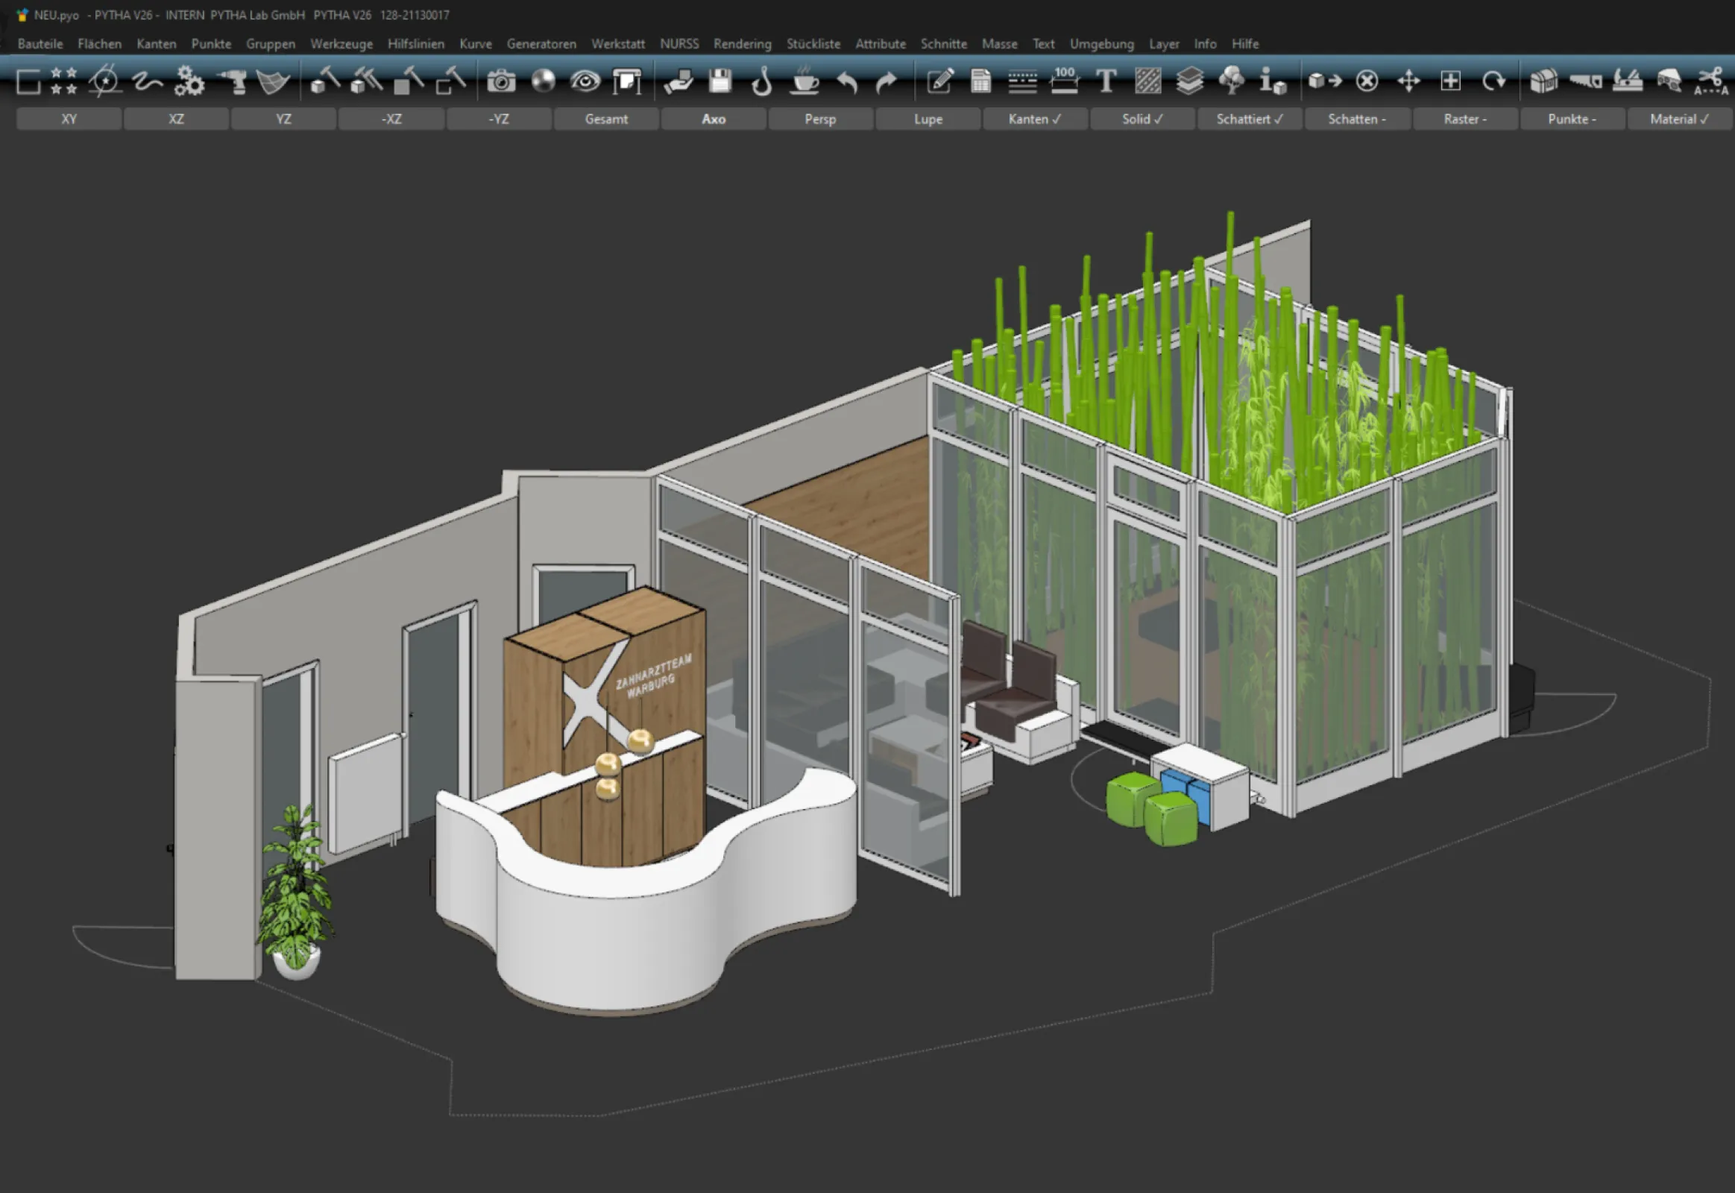Toggle the Kanten edges display

point(1035,119)
